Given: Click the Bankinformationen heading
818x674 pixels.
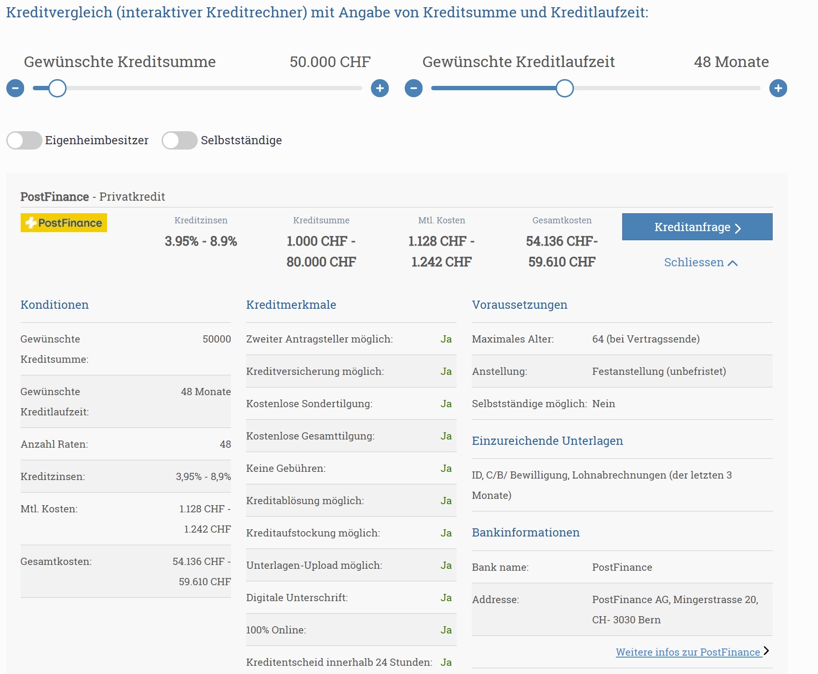Looking at the screenshot, I should [x=525, y=533].
